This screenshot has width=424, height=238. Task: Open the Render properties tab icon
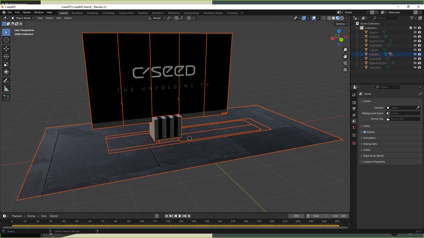354,102
